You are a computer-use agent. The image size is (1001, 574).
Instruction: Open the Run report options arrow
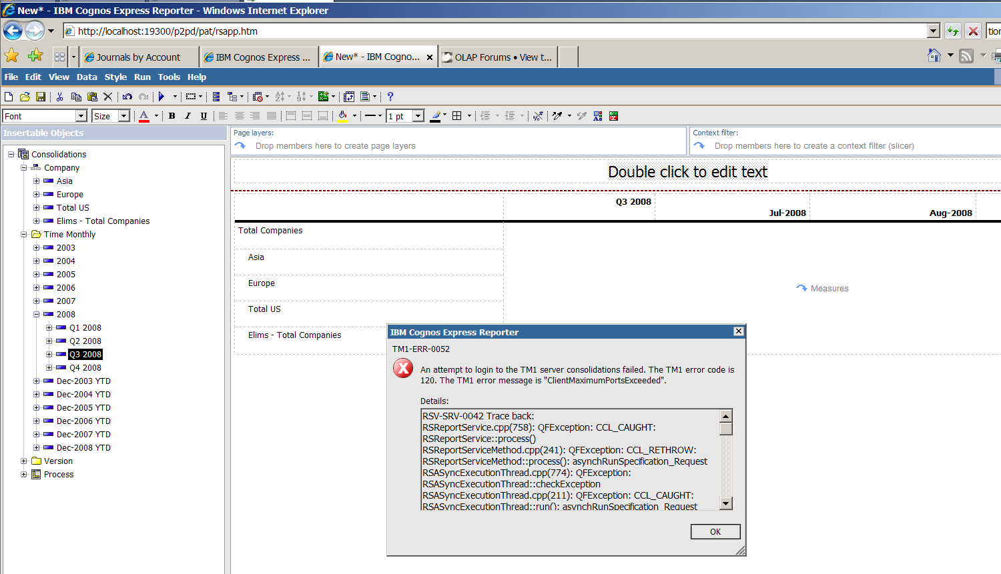[176, 97]
